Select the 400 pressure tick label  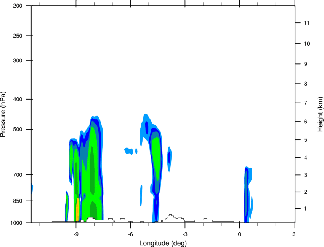[18, 99]
